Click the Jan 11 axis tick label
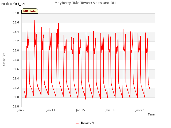This screenshot has height=128, width=171. [x=51, y=110]
